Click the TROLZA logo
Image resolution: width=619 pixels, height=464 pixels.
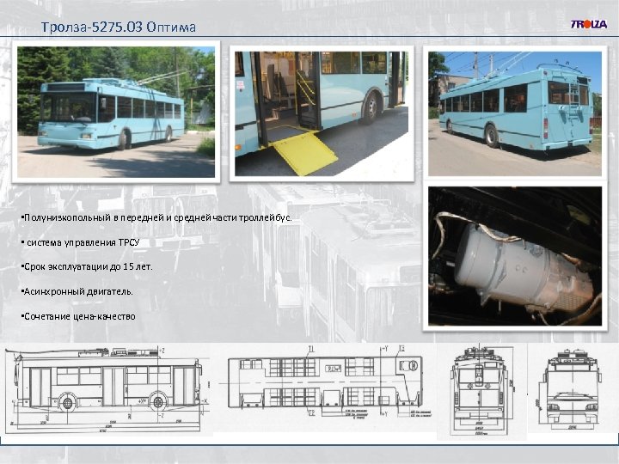(589, 24)
